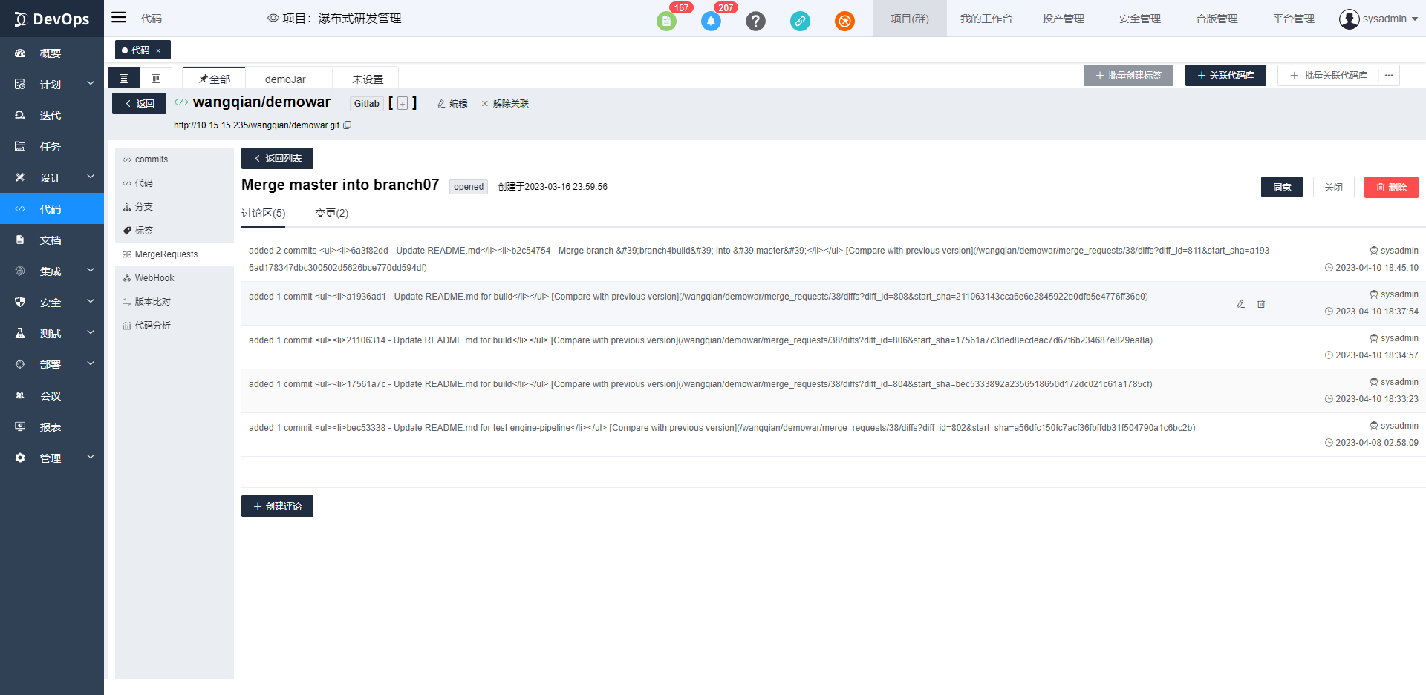The width and height of the screenshot is (1426, 695).
Task: Copy the repository git URL
Action: click(348, 125)
